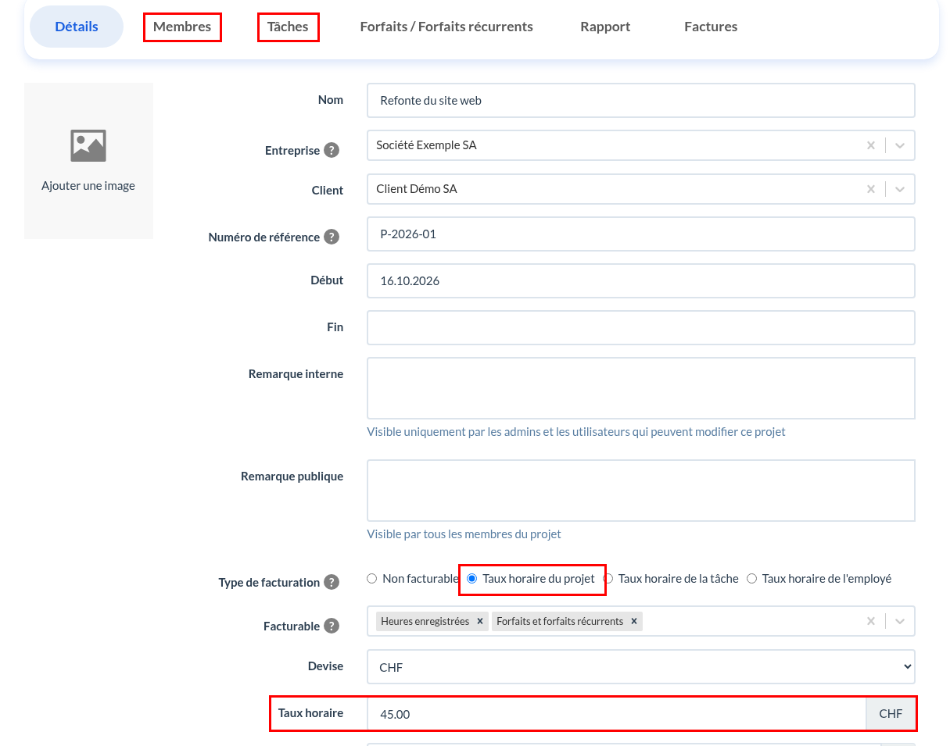Focus the Taux horaire amount field

(617, 714)
